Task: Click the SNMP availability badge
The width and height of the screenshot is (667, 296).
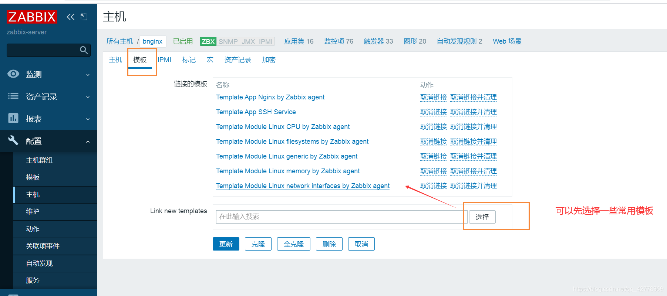Action: (x=228, y=41)
